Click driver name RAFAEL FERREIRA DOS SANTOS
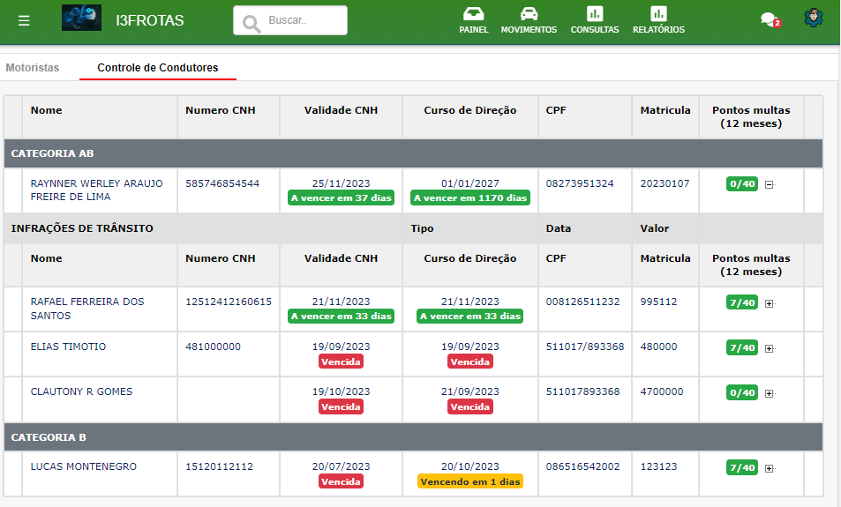This screenshot has width=841, height=507. pos(87,309)
